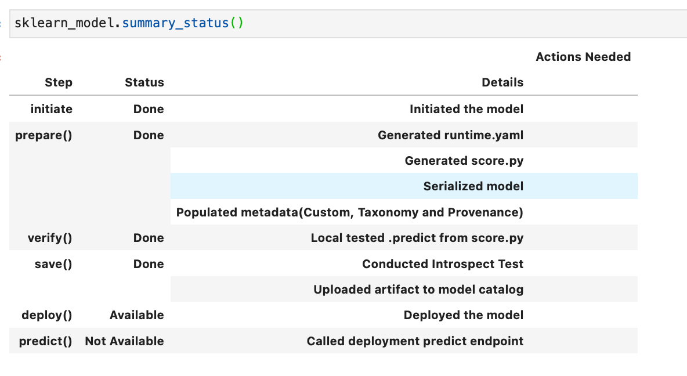
Task: Select the Details column header
Action: coord(502,82)
